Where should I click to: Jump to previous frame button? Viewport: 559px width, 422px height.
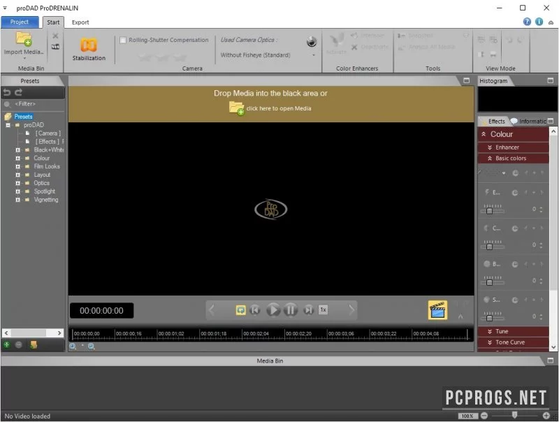click(x=255, y=310)
